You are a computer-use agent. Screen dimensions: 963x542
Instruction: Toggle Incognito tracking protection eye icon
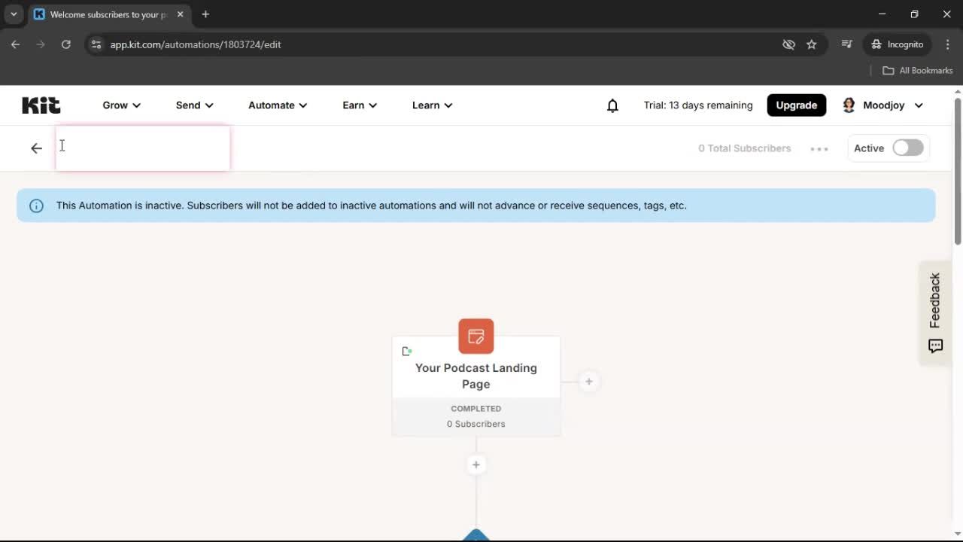(x=788, y=44)
